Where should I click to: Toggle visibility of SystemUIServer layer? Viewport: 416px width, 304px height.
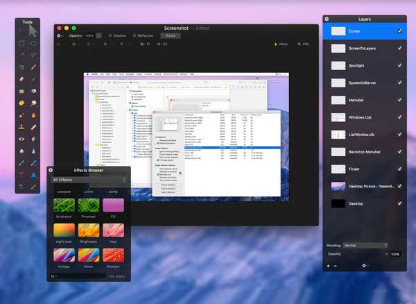pos(399,83)
